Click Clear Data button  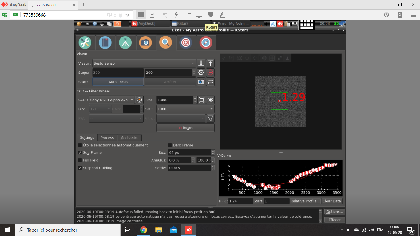332,201
